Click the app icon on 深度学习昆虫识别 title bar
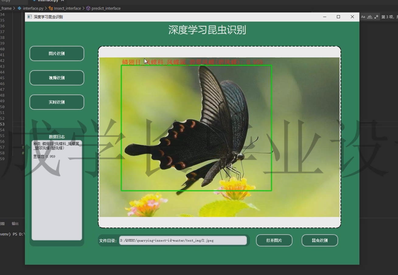Image resolution: width=398 pixels, height=275 pixels. coord(29,17)
